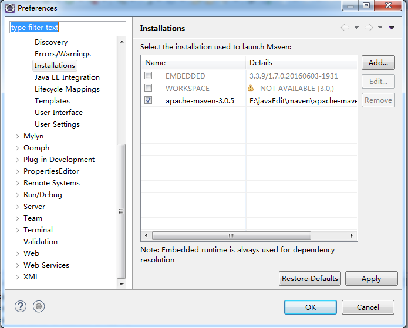Viewport: 408px width, 328px height.
Task: Click the Cancel button
Action: [x=368, y=307]
